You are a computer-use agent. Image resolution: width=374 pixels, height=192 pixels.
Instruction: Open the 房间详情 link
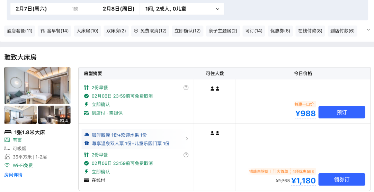tap(14, 175)
